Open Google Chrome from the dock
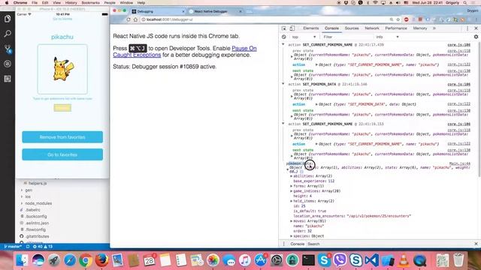481x270 pixels. pyautogui.click(x=86, y=260)
